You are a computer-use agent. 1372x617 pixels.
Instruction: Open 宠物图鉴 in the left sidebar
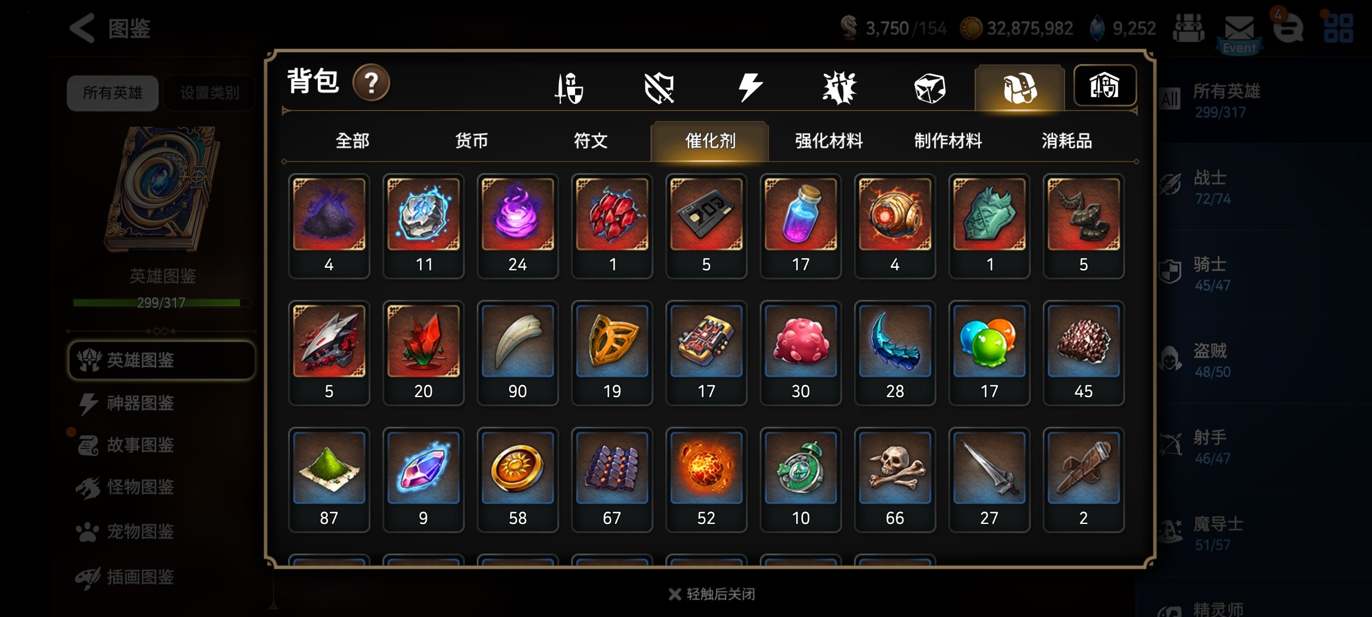click(140, 532)
